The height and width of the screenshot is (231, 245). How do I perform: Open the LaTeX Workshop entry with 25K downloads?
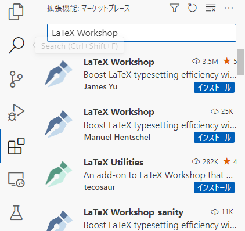tap(135, 125)
